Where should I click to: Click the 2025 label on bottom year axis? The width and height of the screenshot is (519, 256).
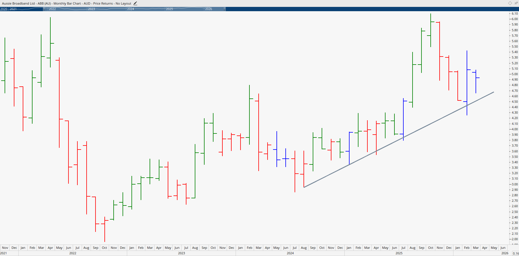click(399, 253)
